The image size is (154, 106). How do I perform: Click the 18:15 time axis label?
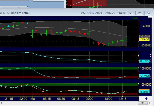123,99
